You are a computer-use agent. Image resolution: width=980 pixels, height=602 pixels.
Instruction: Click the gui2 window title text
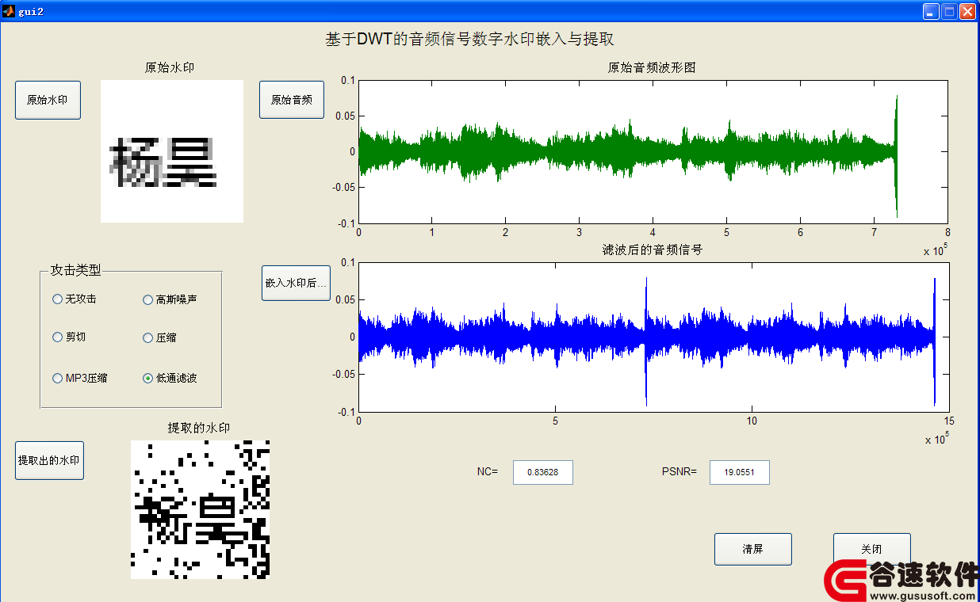pos(31,11)
